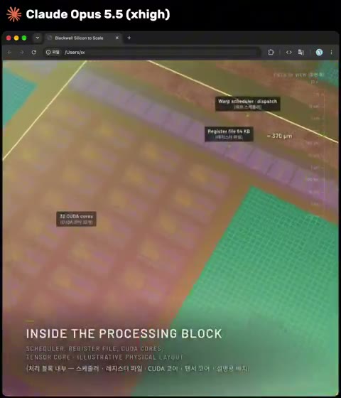Open the translate page icon
341x398 pixels.
click(x=301, y=53)
